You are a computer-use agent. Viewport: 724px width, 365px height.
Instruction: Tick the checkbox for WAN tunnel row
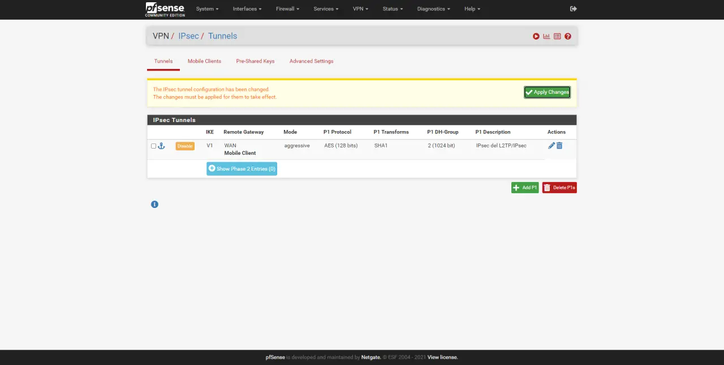pyautogui.click(x=153, y=146)
